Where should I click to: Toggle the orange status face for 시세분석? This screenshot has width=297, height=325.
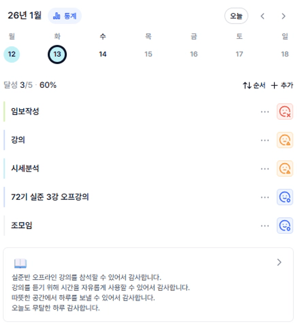285,169
